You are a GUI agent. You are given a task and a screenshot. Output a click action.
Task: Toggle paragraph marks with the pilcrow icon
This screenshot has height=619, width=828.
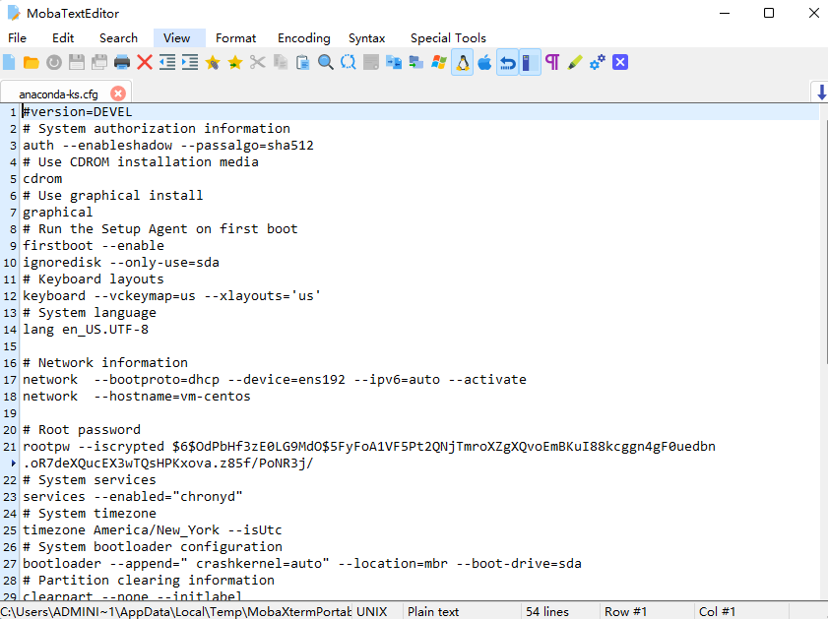click(551, 61)
